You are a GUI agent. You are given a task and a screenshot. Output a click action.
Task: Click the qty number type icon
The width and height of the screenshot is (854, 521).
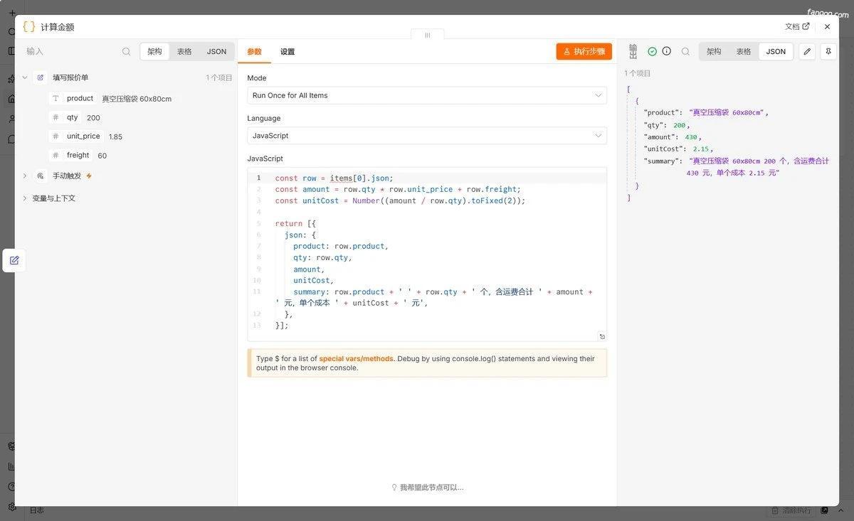pos(56,117)
